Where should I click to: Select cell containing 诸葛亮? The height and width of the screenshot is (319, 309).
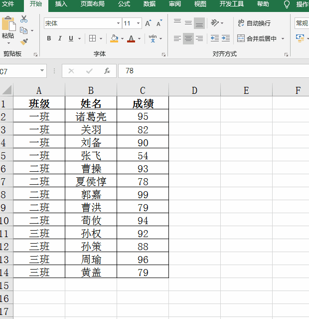tap(91, 116)
